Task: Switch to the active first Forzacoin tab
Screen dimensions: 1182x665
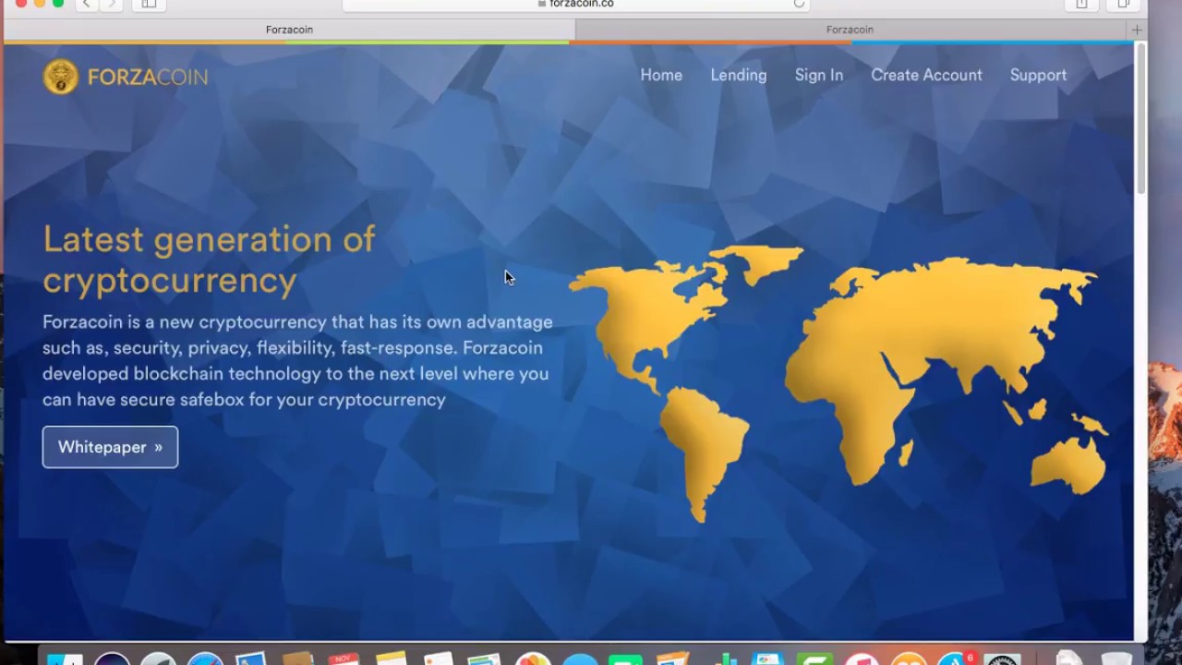Action: 290,30
